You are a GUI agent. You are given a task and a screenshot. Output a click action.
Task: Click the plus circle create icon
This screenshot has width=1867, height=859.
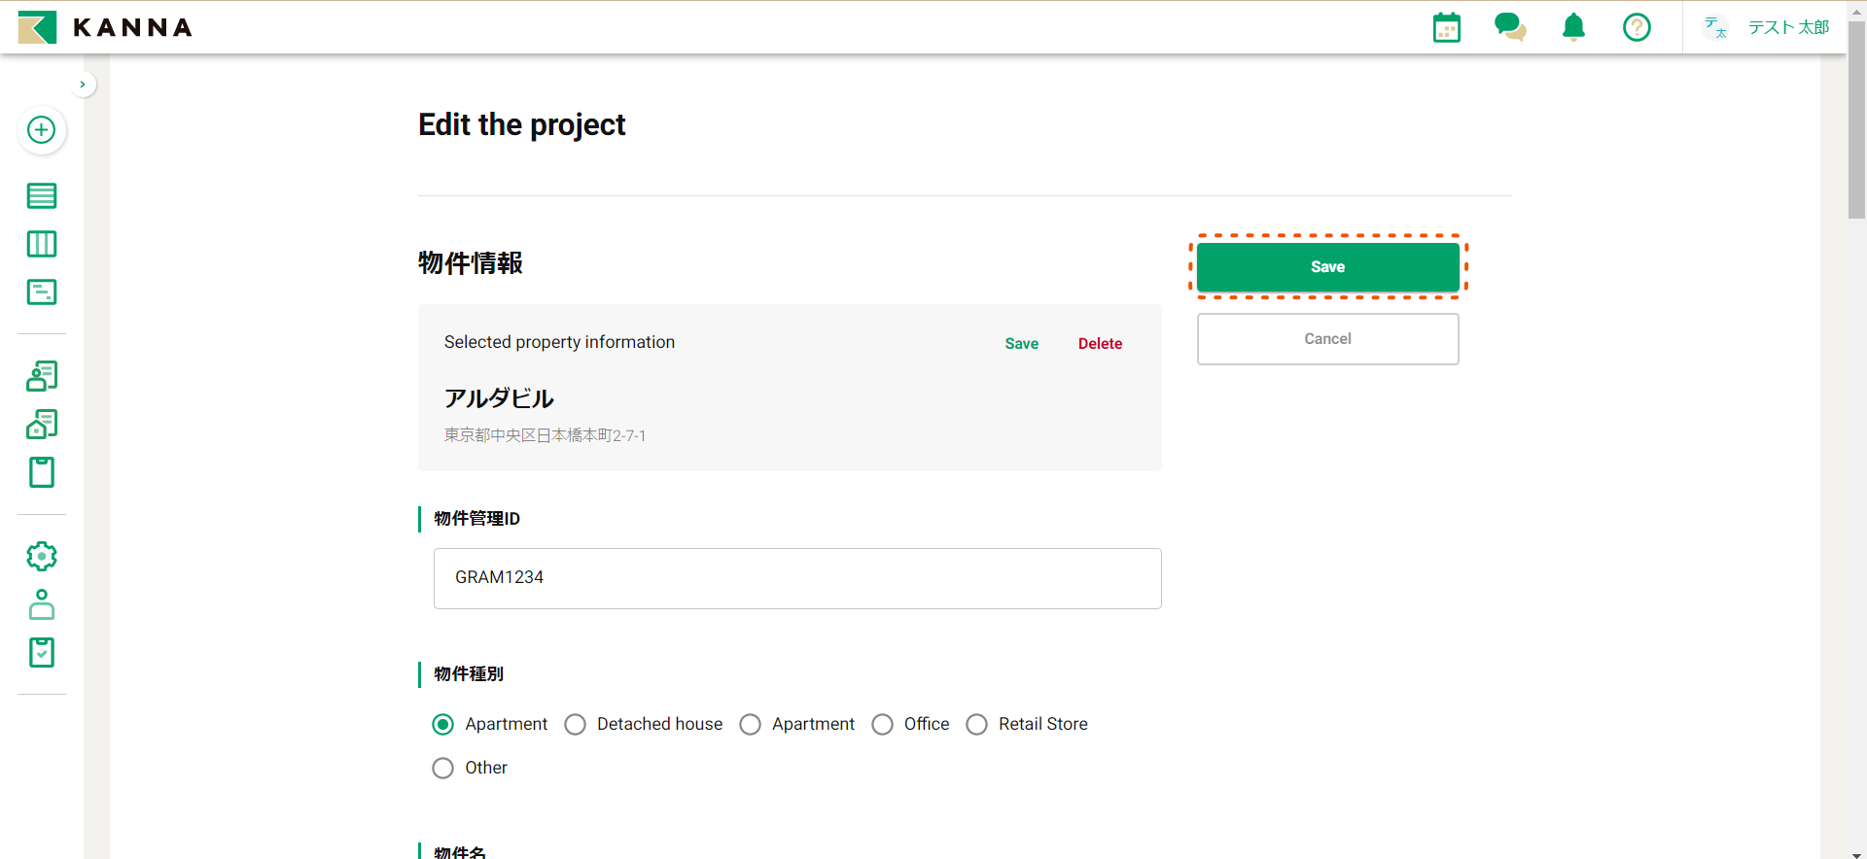[41, 130]
